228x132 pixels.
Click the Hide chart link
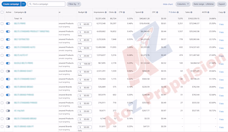[x=168, y=4]
